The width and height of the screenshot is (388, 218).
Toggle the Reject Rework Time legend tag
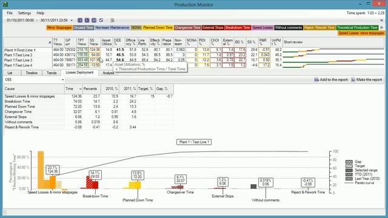coord(319,27)
